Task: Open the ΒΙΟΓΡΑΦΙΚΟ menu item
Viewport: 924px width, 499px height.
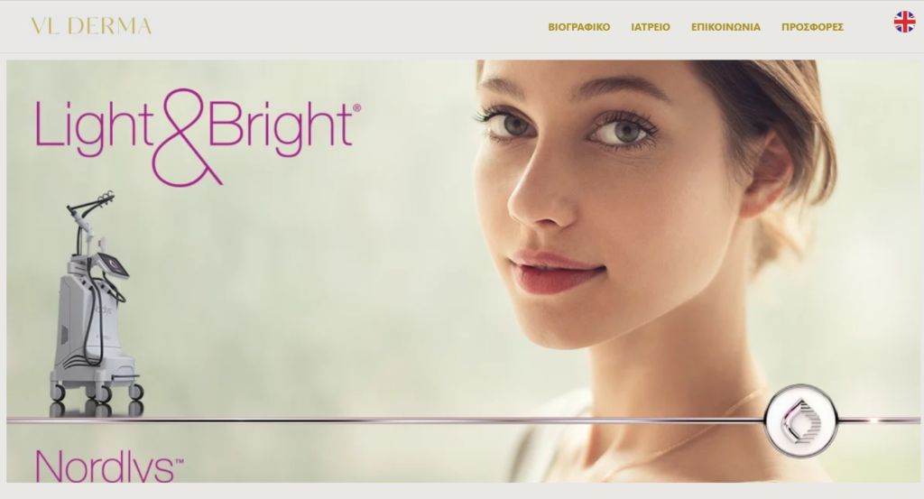Action: 578,27
